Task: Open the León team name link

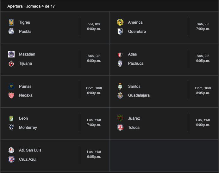Action: pos(23,118)
